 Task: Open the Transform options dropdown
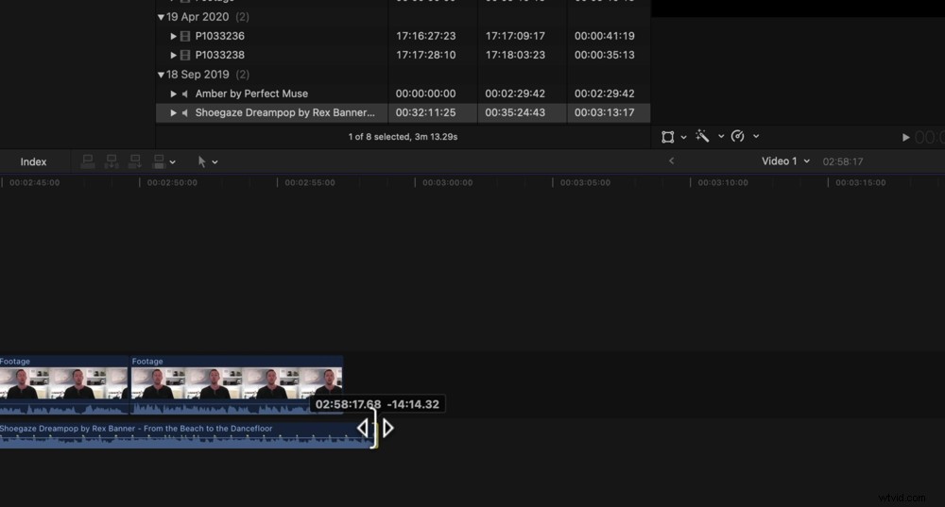[x=683, y=137]
